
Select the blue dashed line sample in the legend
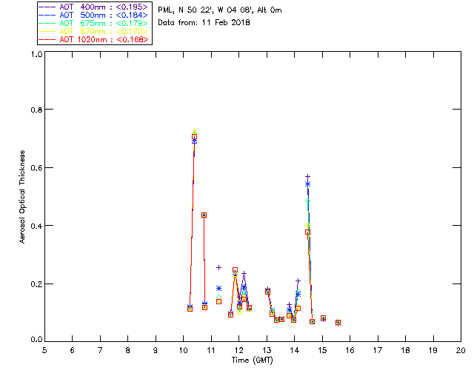click(47, 15)
